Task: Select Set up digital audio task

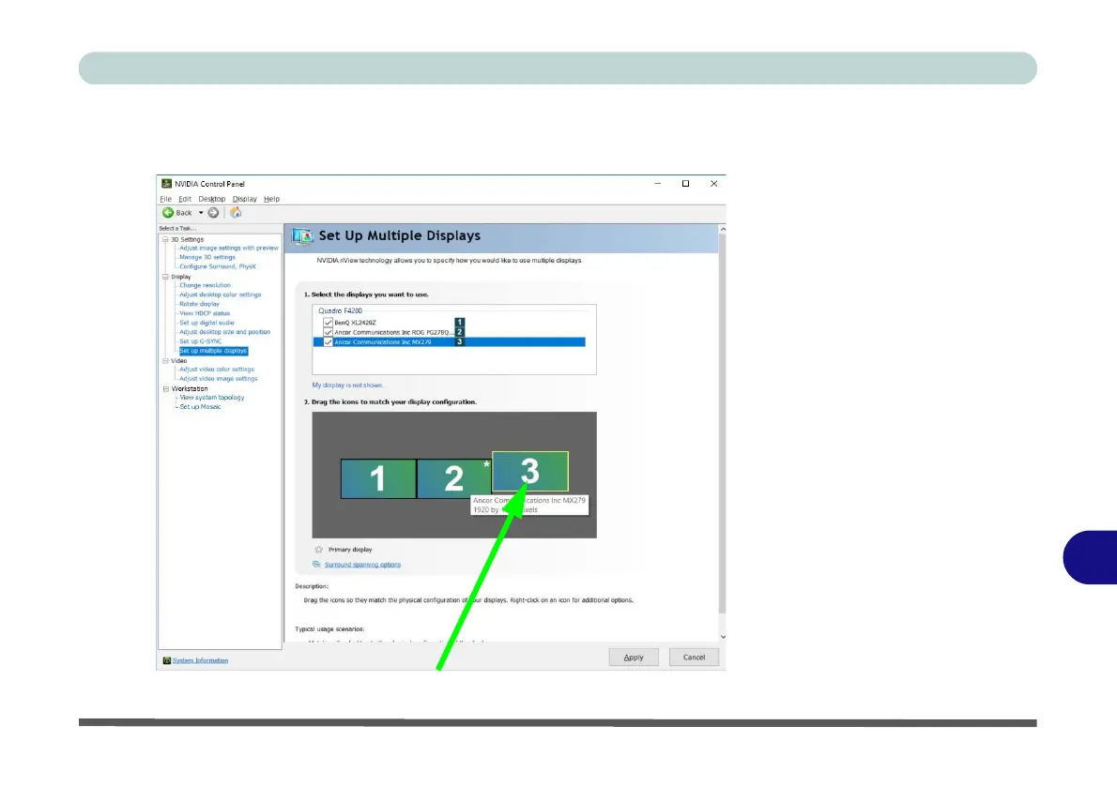Action: [x=207, y=324]
